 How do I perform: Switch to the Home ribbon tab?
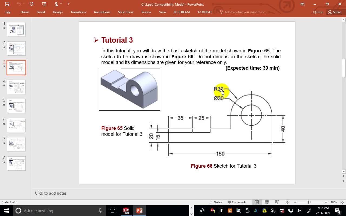pos(25,12)
